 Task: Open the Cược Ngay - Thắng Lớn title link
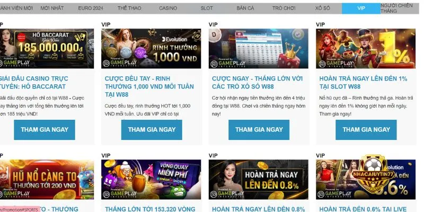coord(257,83)
